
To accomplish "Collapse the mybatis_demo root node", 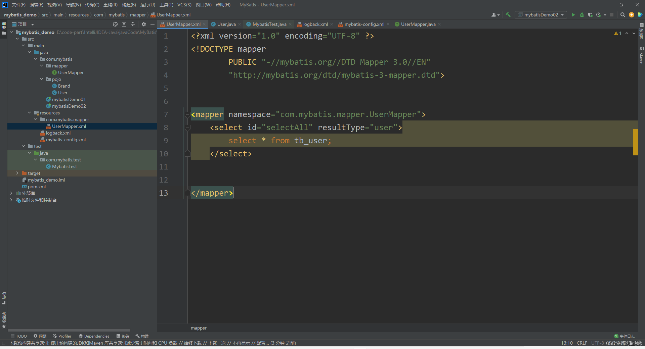I will [x=11, y=32].
